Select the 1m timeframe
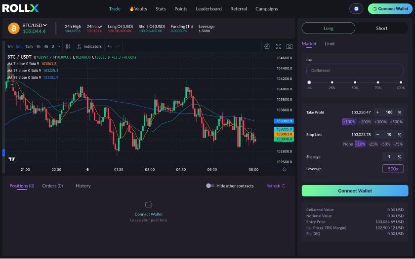This screenshot has width=415, height=259. tap(10, 46)
